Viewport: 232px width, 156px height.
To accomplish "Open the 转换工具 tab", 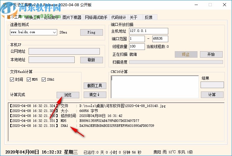I will [x=33, y=17].
